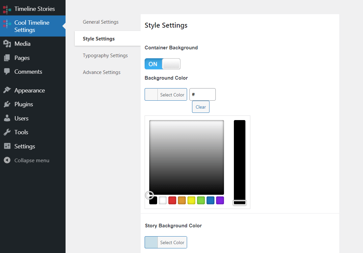Click the Background Color label
363x253 pixels.
point(166,78)
